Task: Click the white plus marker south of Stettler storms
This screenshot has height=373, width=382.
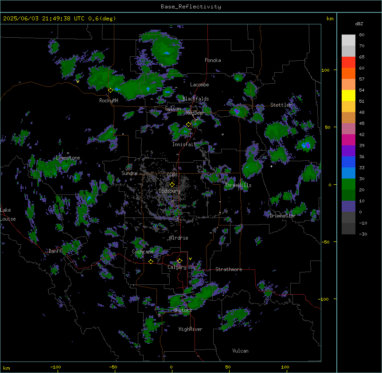Action: tap(271, 166)
